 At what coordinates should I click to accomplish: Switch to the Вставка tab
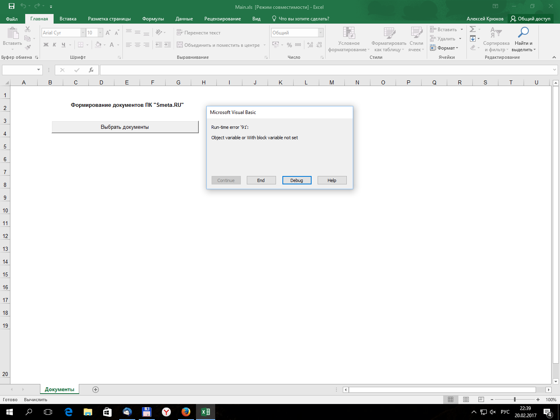click(x=68, y=19)
